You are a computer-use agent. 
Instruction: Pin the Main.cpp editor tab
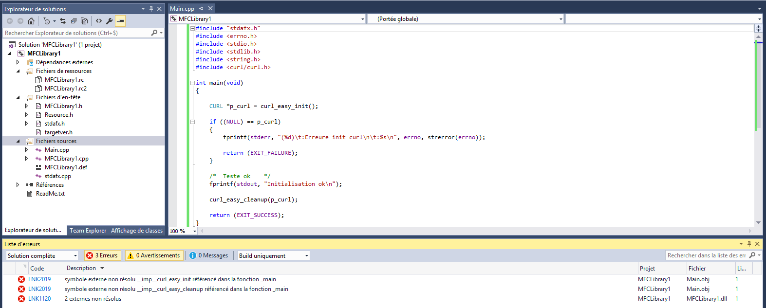point(202,8)
